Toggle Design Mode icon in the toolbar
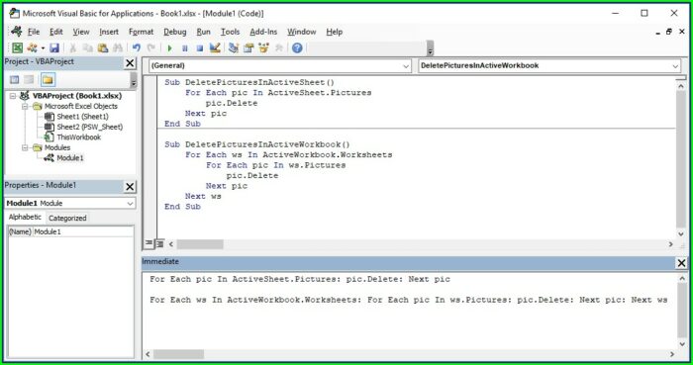Viewport: 693px width, 365px height. pyautogui.click(x=215, y=47)
